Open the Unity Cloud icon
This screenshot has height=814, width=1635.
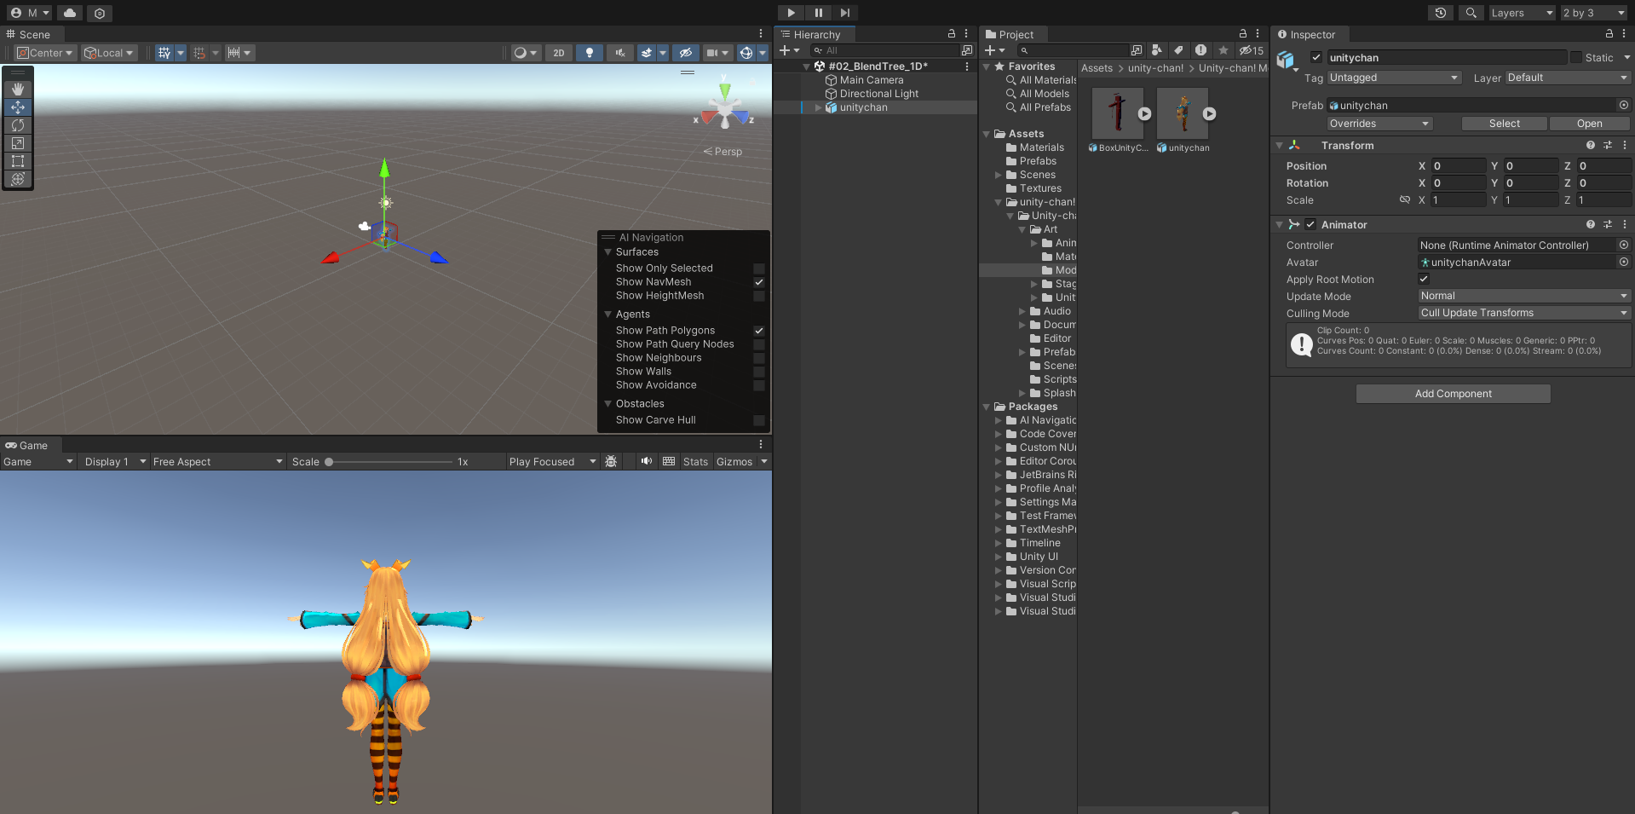[x=70, y=13]
